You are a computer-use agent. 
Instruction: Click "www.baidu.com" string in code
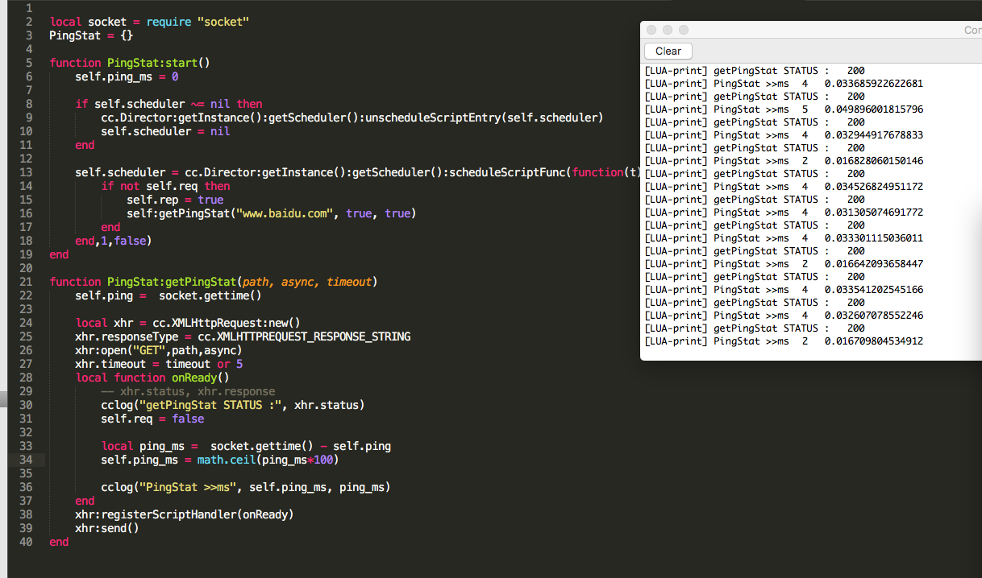click(283, 213)
